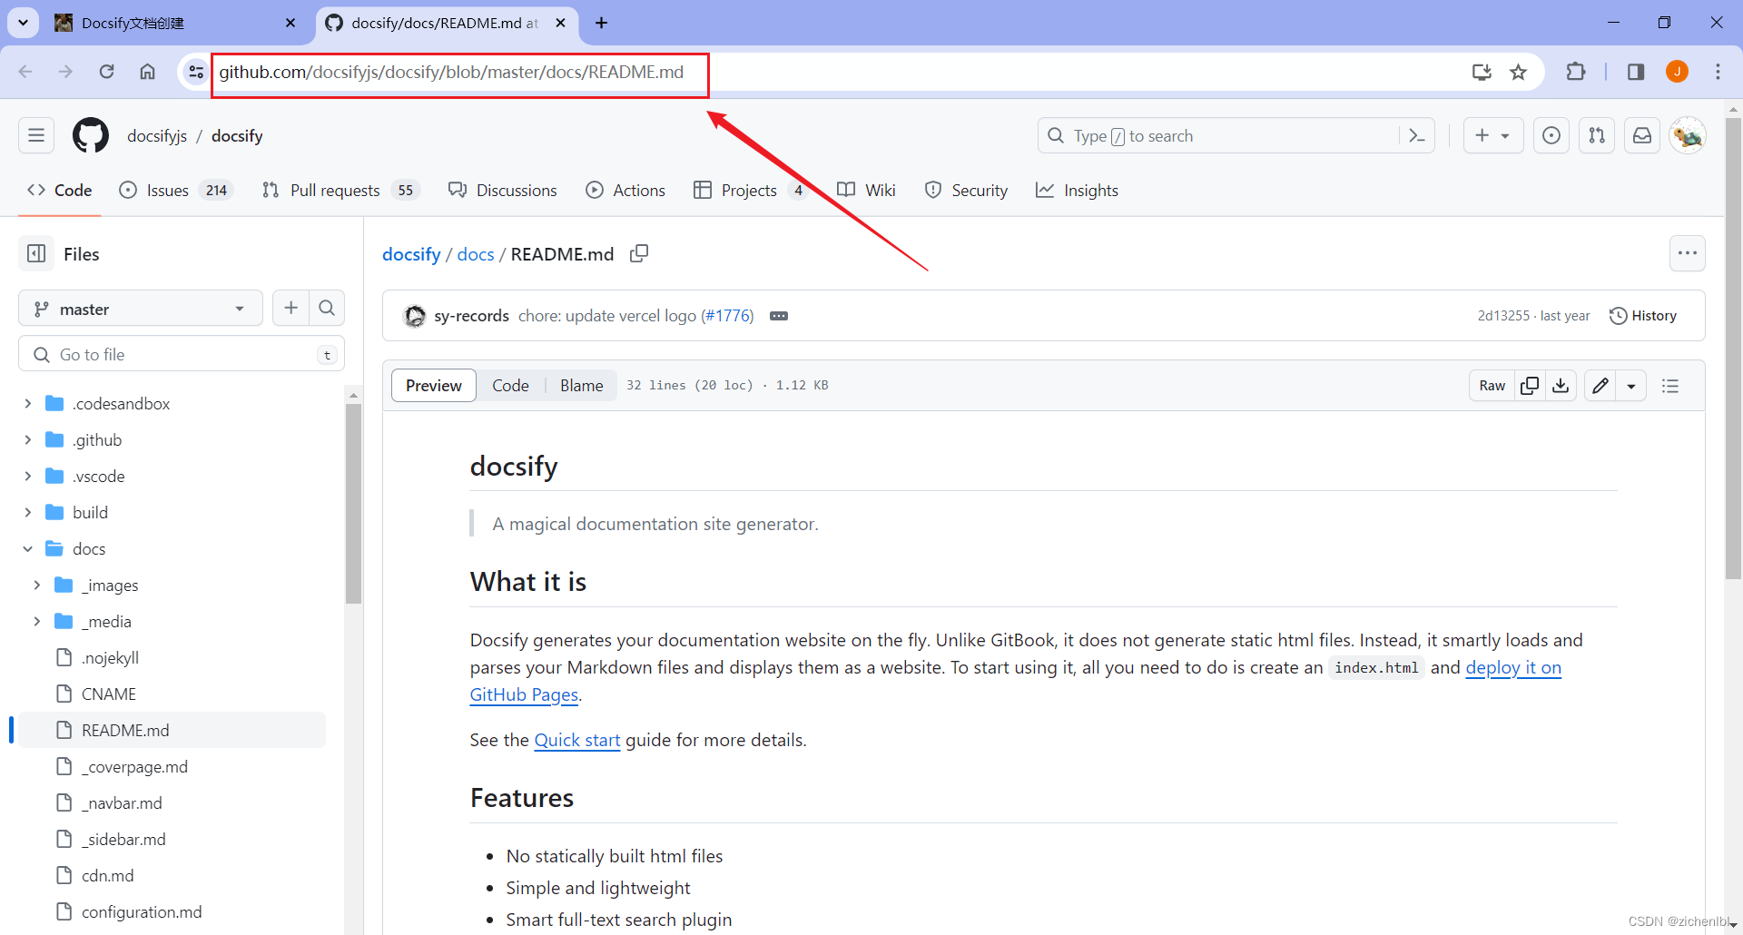1743x935 pixels.
Task: Expand the commit message details ellipsis
Action: [779, 316]
